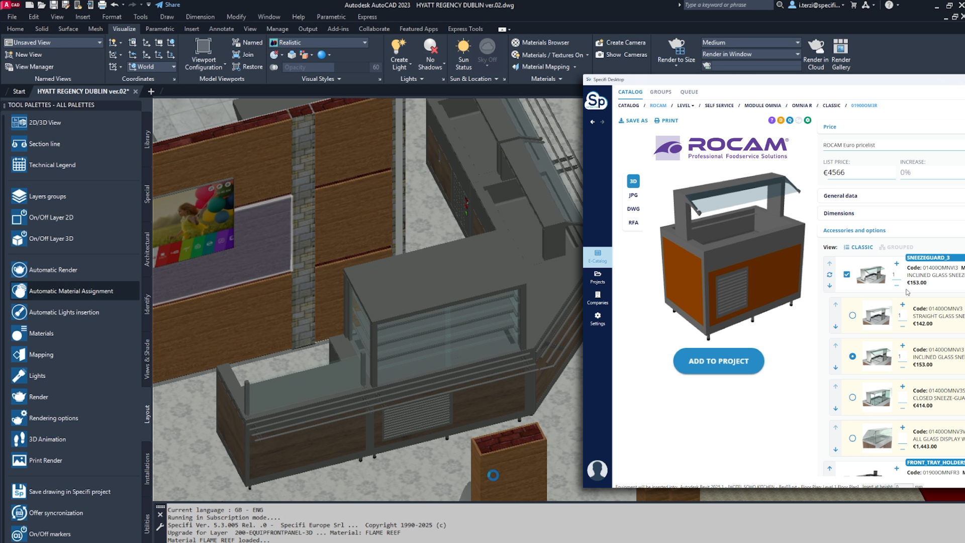
Task: Select Inclined Glass sneezeguard €153.00 radio
Action: [x=852, y=356]
